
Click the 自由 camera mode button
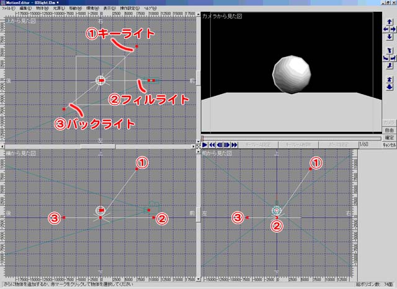point(389,131)
